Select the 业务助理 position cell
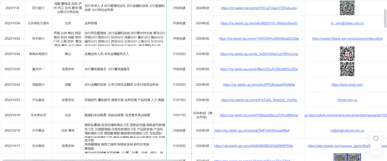387x161 pixels. 125,23
